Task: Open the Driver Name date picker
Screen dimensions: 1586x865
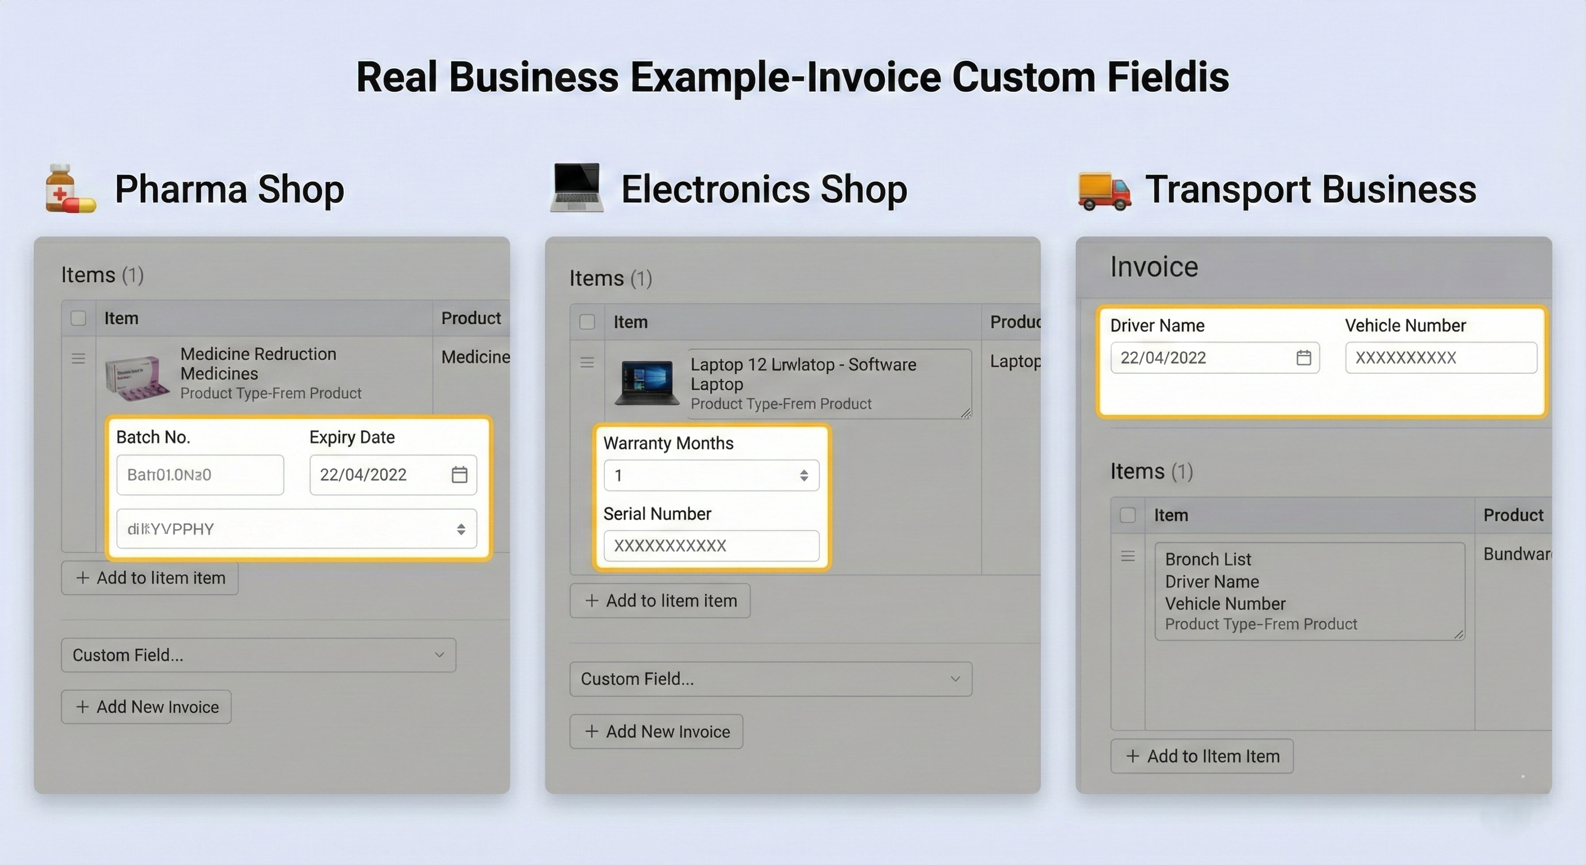Action: [1304, 358]
